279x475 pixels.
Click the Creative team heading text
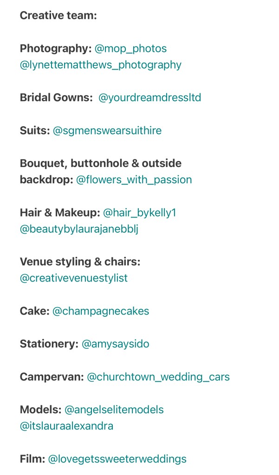point(58,15)
